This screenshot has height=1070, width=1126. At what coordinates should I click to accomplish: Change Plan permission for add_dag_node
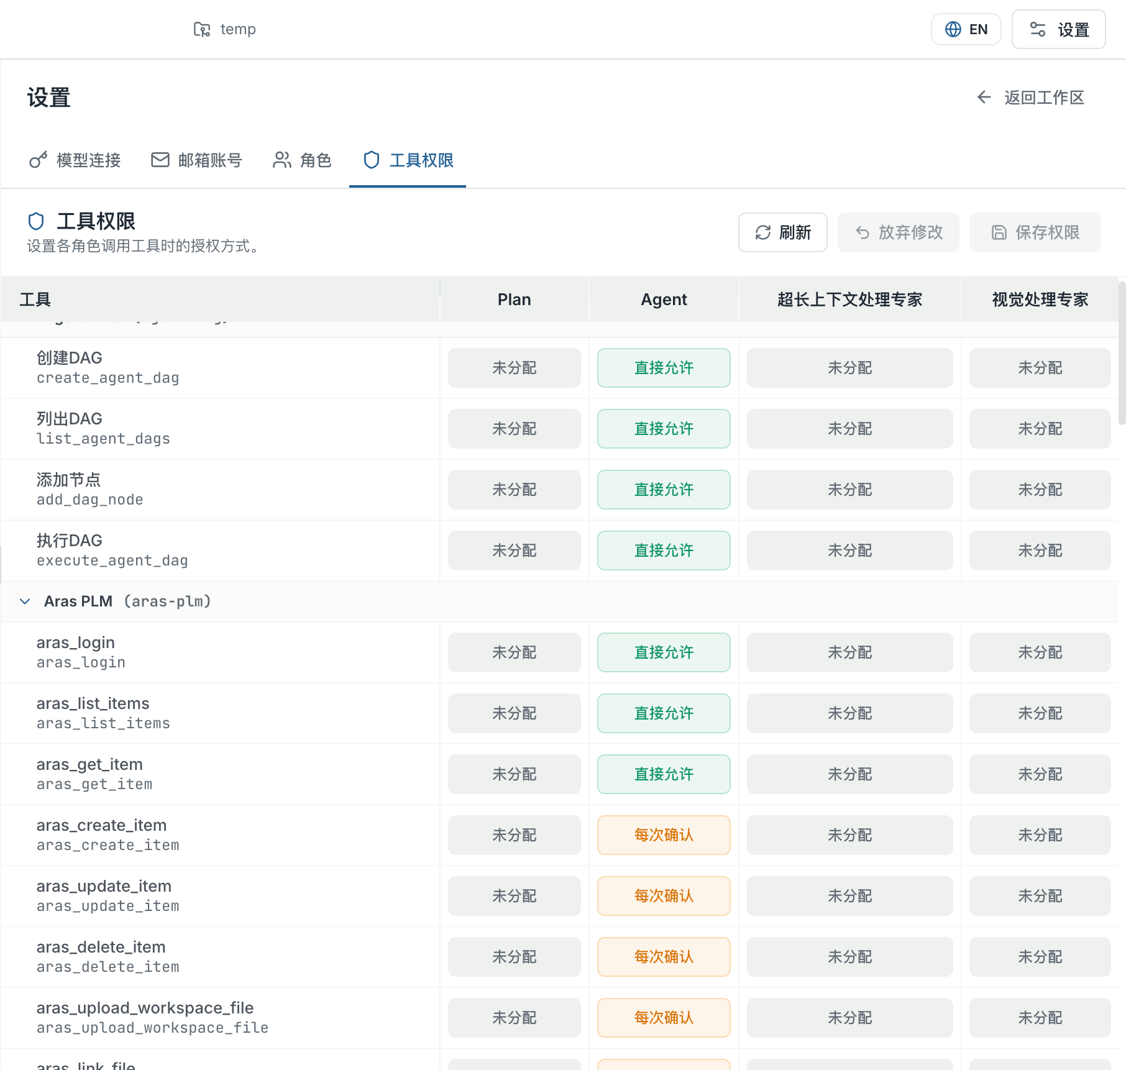[x=515, y=490]
